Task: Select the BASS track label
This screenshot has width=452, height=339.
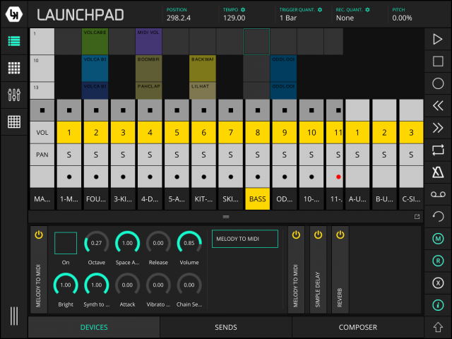Action: (x=257, y=199)
